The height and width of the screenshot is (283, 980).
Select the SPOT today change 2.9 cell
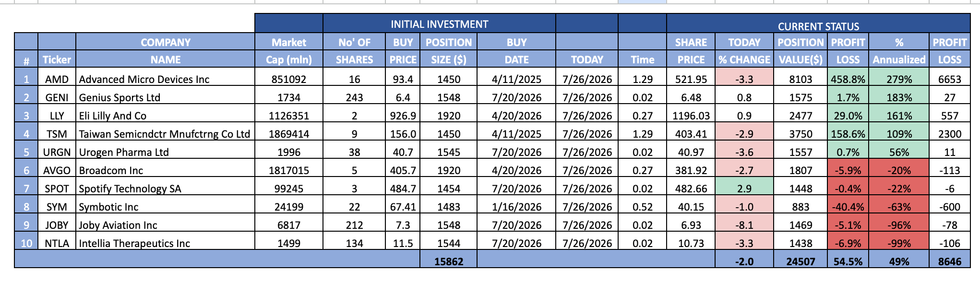coord(744,189)
